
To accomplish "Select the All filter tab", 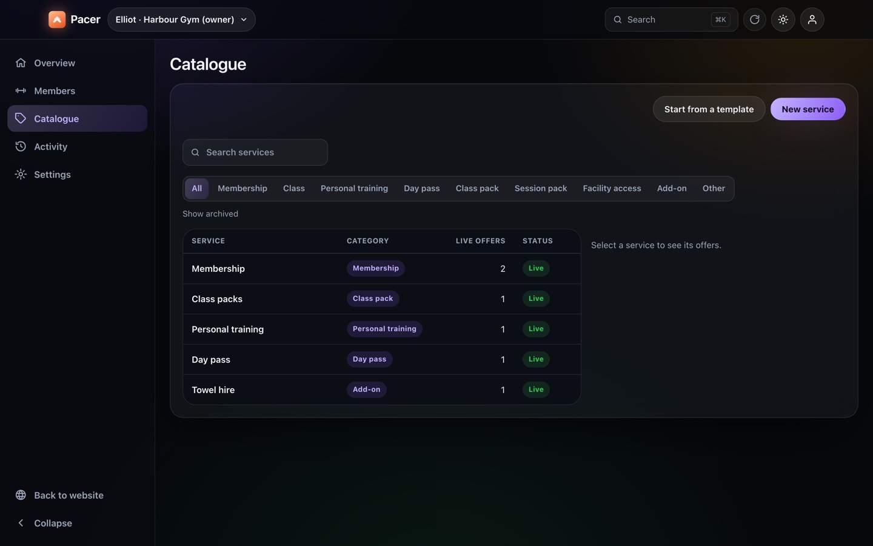I will pos(197,189).
